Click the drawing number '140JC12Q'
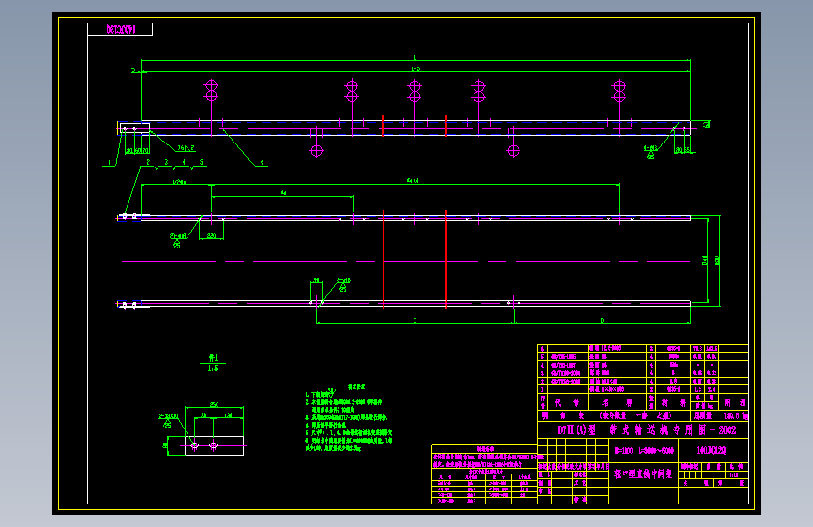Screen dimensions: 813x527 [x=711, y=450]
